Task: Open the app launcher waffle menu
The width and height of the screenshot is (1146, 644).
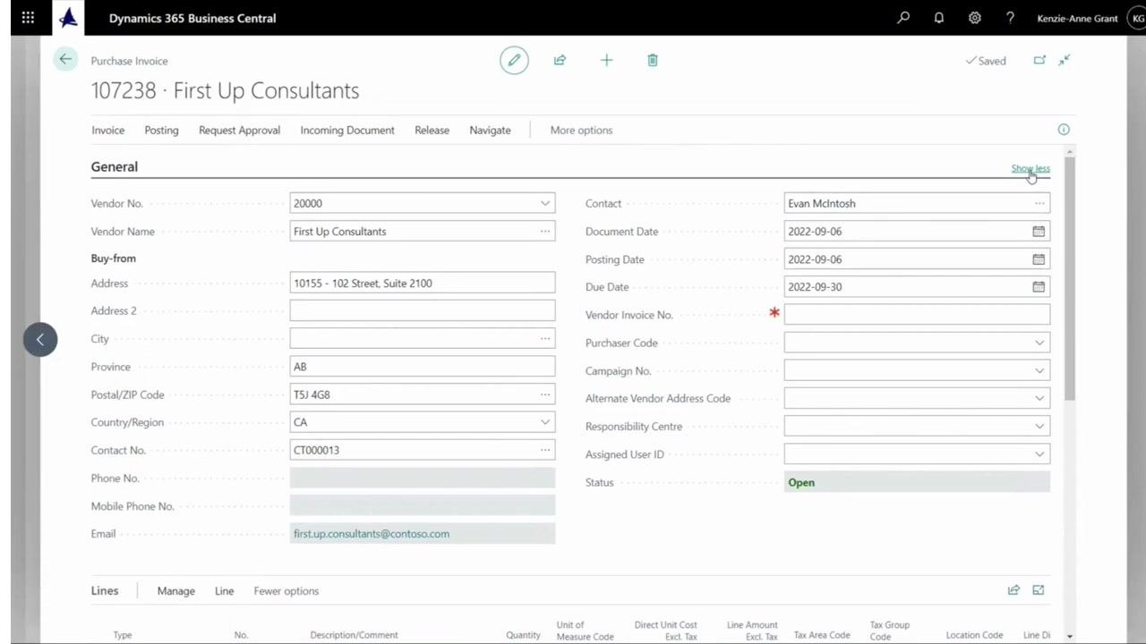Action: click(x=28, y=18)
